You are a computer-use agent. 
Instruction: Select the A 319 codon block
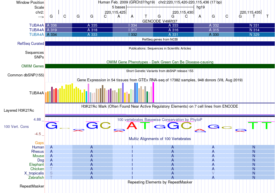pyautogui.click(x=58, y=30)
